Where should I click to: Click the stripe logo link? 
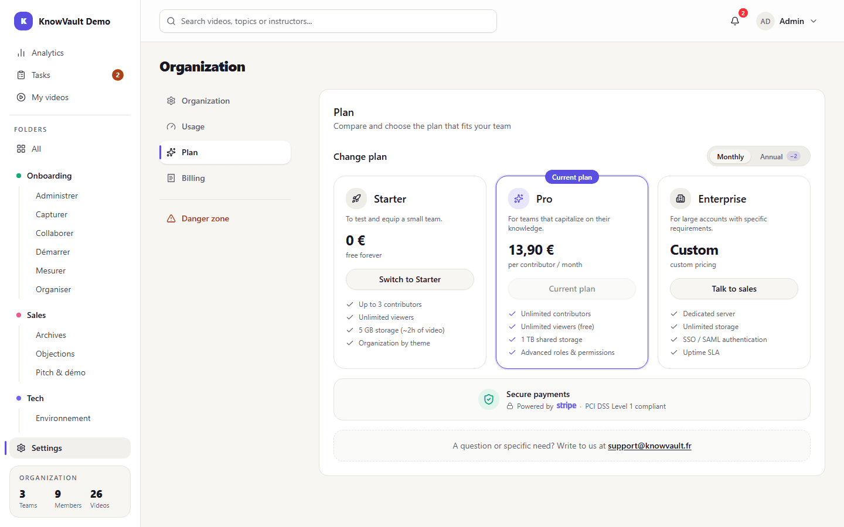pyautogui.click(x=566, y=406)
